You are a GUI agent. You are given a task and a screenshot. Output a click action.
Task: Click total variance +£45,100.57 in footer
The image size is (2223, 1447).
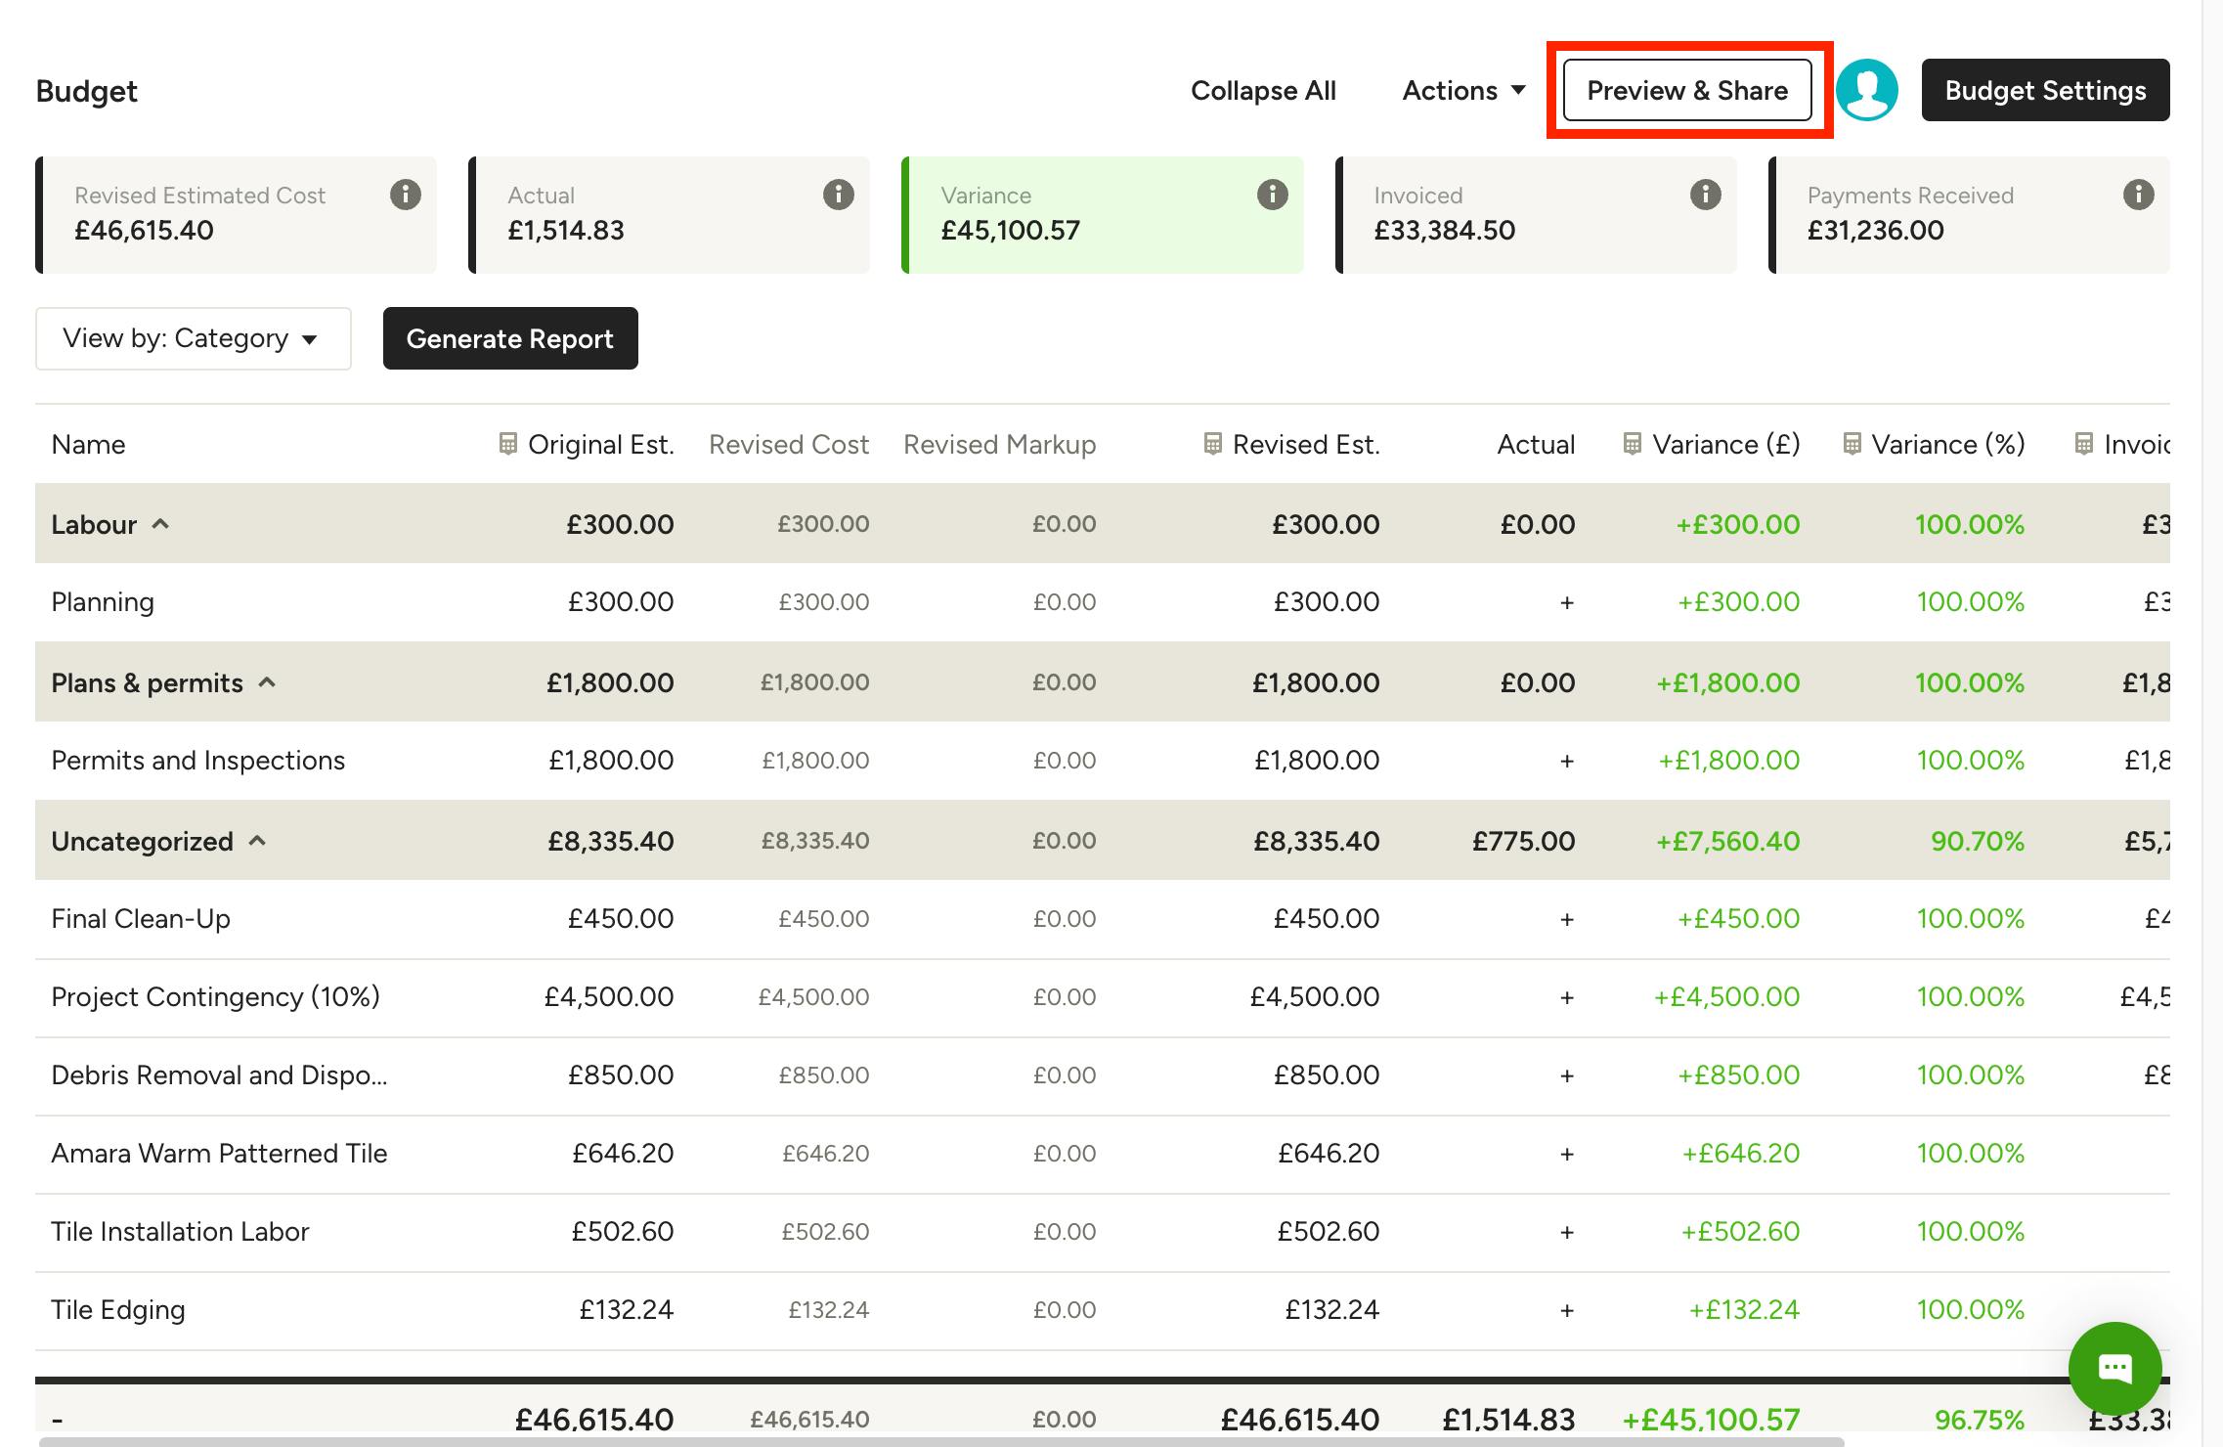pyautogui.click(x=1710, y=1419)
